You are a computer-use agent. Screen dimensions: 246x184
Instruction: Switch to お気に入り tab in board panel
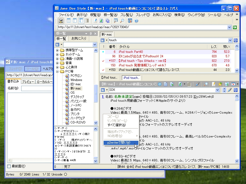pyautogui.click(x=79, y=38)
